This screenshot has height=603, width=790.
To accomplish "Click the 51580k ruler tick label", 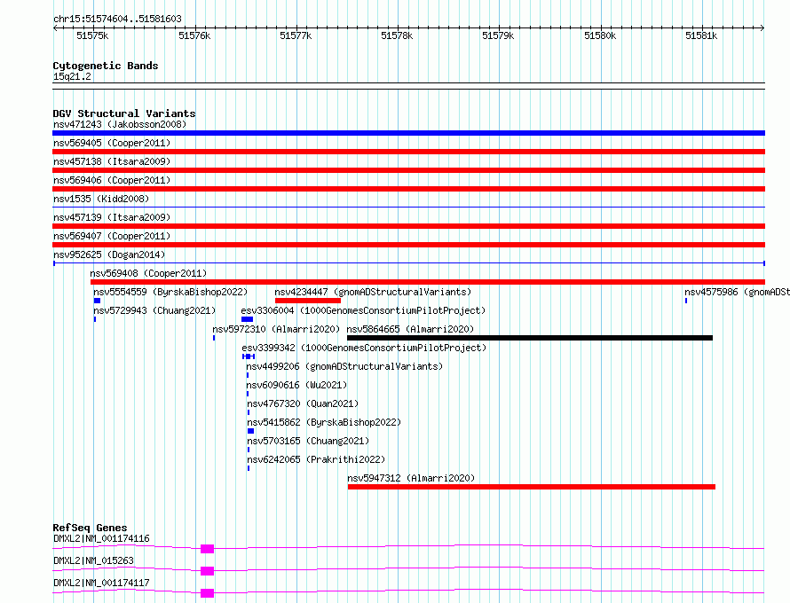I will [x=600, y=35].
